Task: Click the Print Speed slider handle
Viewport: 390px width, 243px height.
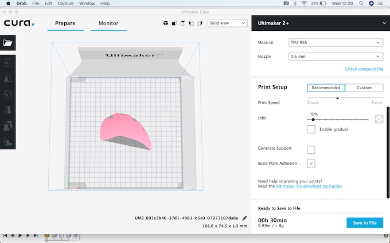Action: click(x=337, y=98)
